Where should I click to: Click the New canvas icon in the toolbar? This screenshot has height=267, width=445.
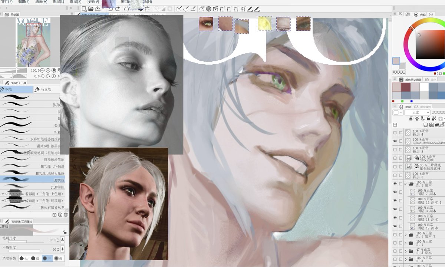click(x=84, y=9)
